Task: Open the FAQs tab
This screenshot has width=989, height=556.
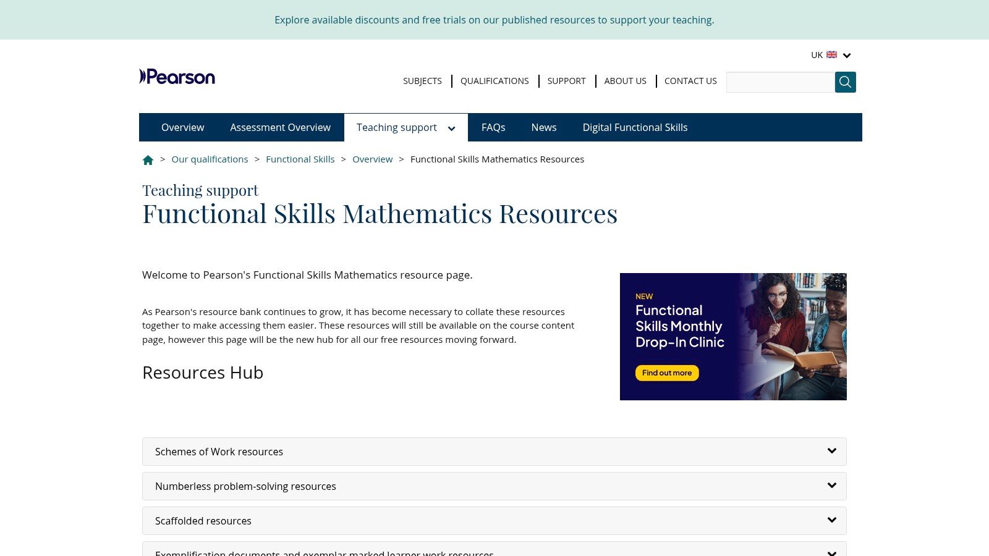Action: point(493,127)
